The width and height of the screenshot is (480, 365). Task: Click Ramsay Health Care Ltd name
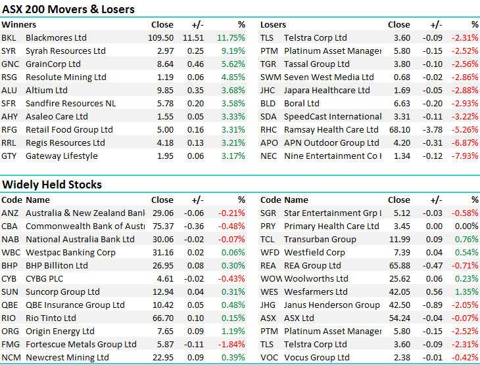(331, 130)
